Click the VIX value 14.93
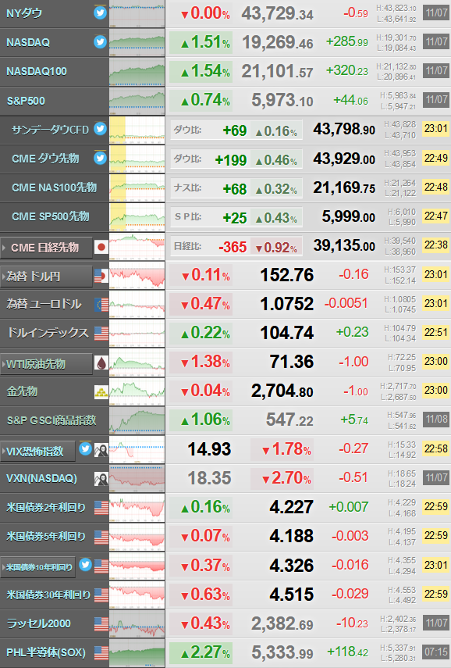Viewport: 451px width, 668px height. 209,449
